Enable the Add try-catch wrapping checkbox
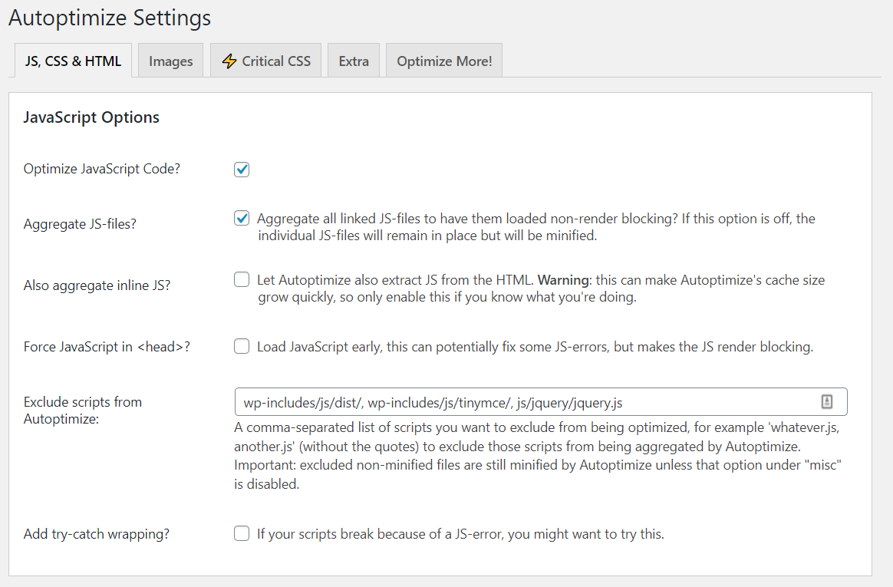 242,534
